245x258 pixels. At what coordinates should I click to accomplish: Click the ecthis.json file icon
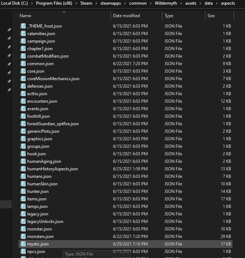[x=23, y=94]
